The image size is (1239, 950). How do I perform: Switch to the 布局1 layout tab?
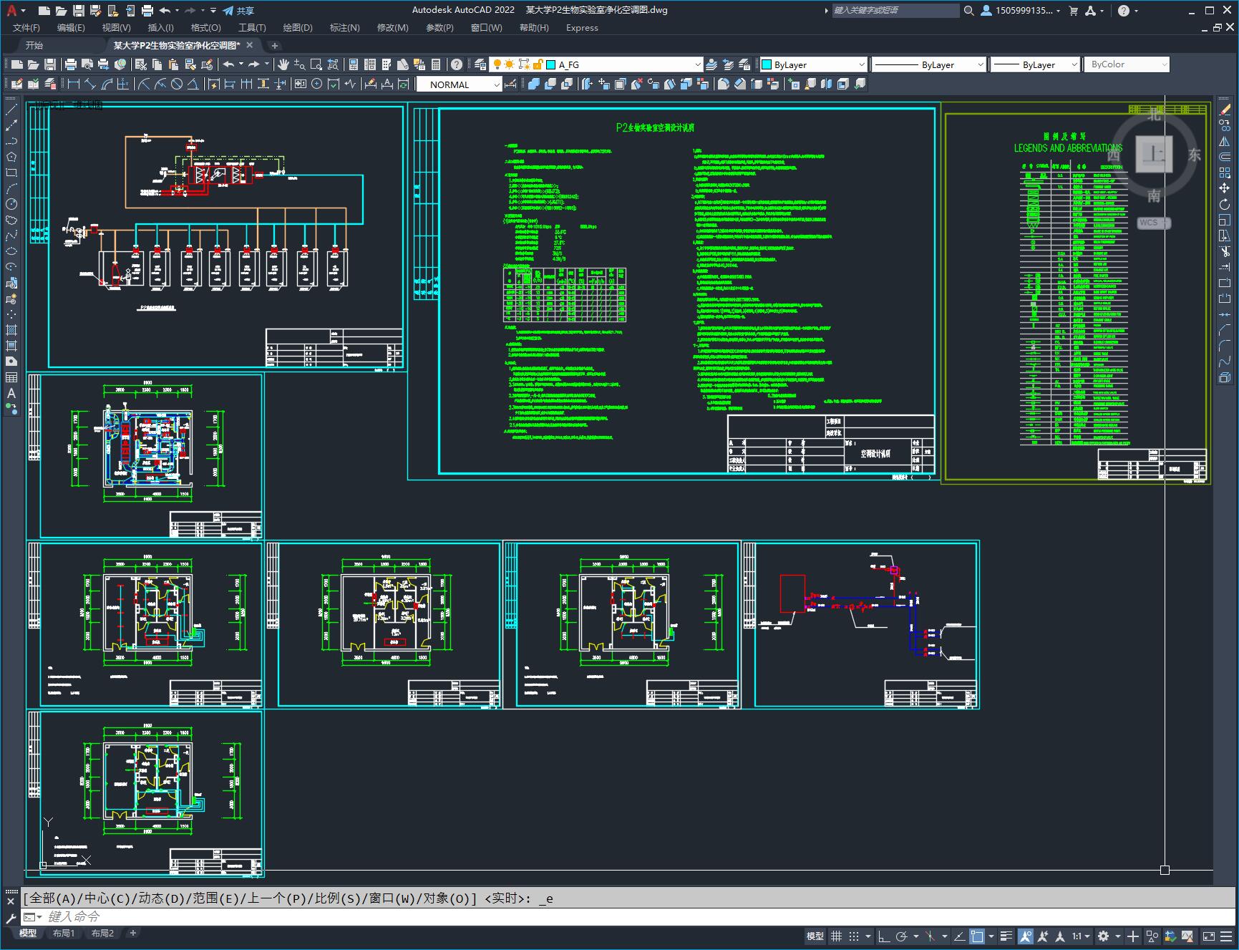(64, 933)
